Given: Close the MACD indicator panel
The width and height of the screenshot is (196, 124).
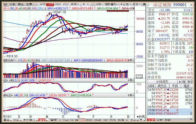Looking at the screenshot, I should point(133,95).
